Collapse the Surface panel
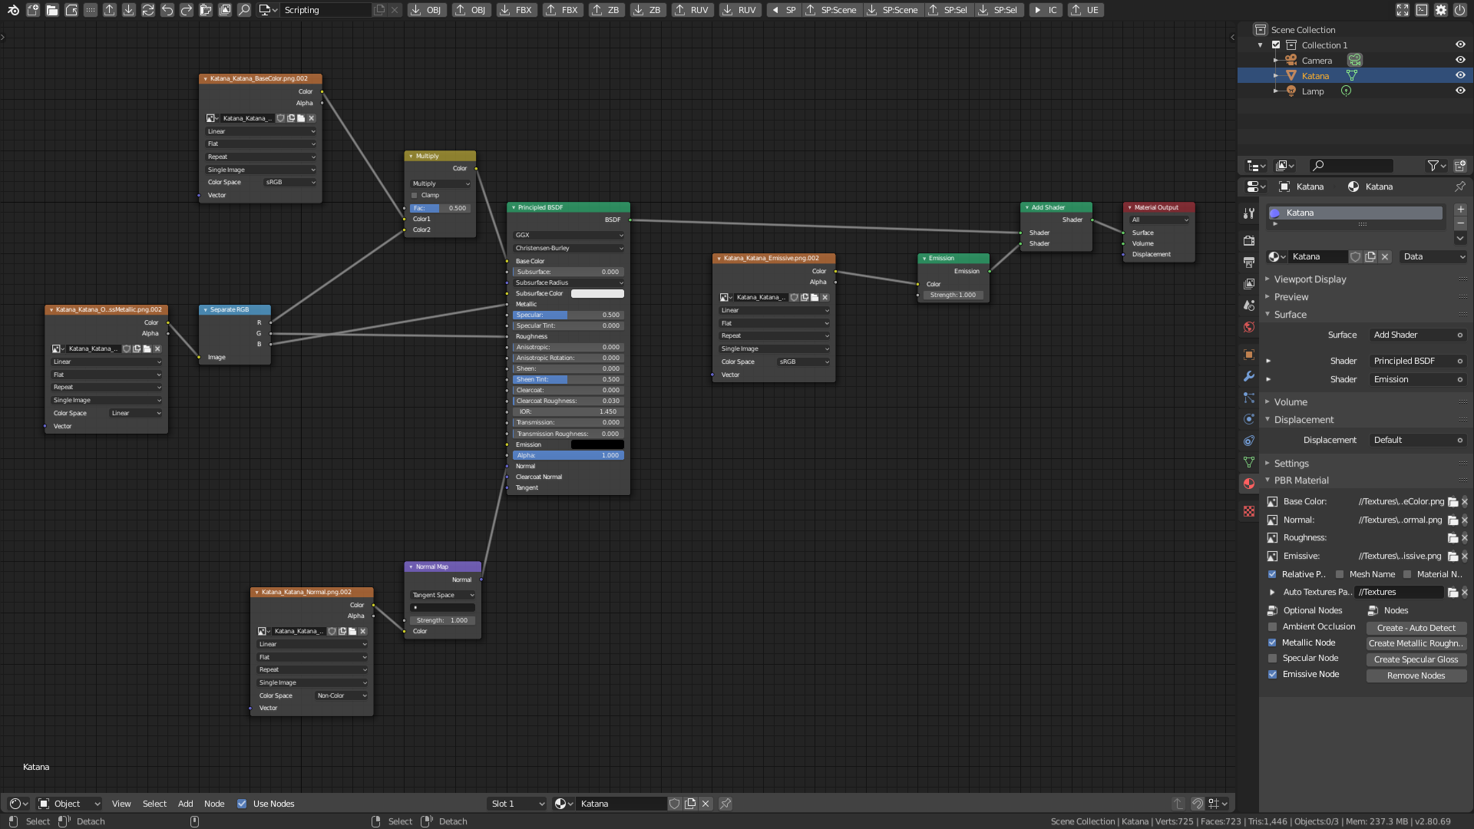Image resolution: width=1474 pixels, height=829 pixels. [x=1290, y=315]
